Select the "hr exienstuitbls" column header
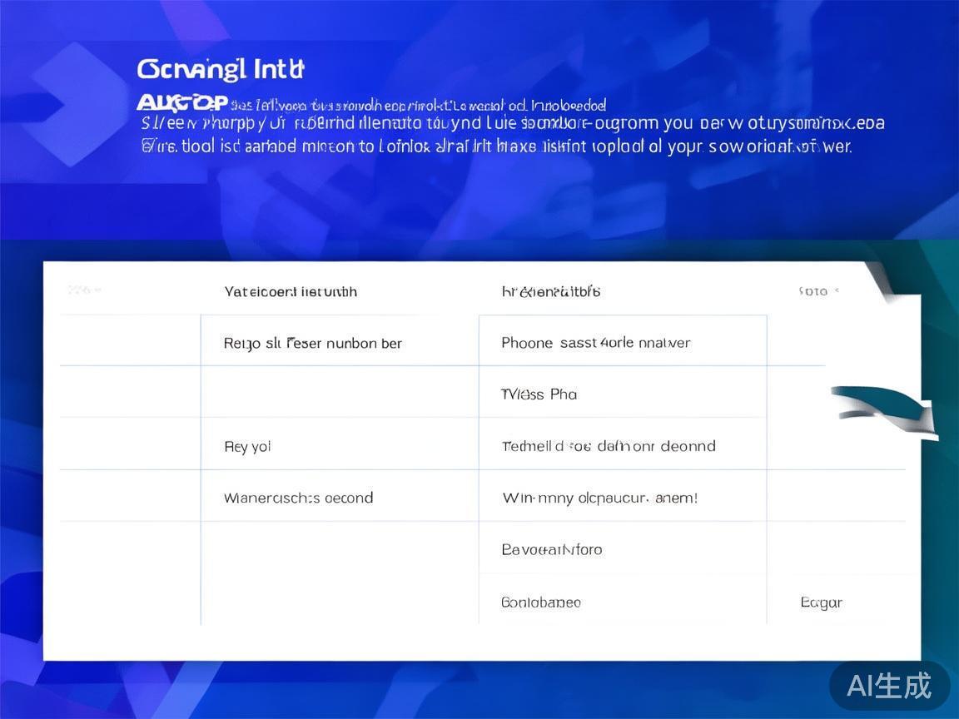 [551, 291]
